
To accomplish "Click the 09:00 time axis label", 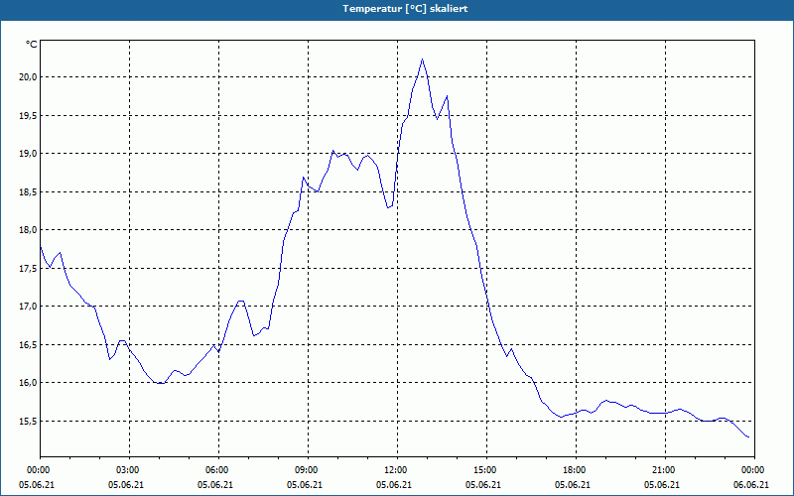I will (x=309, y=470).
